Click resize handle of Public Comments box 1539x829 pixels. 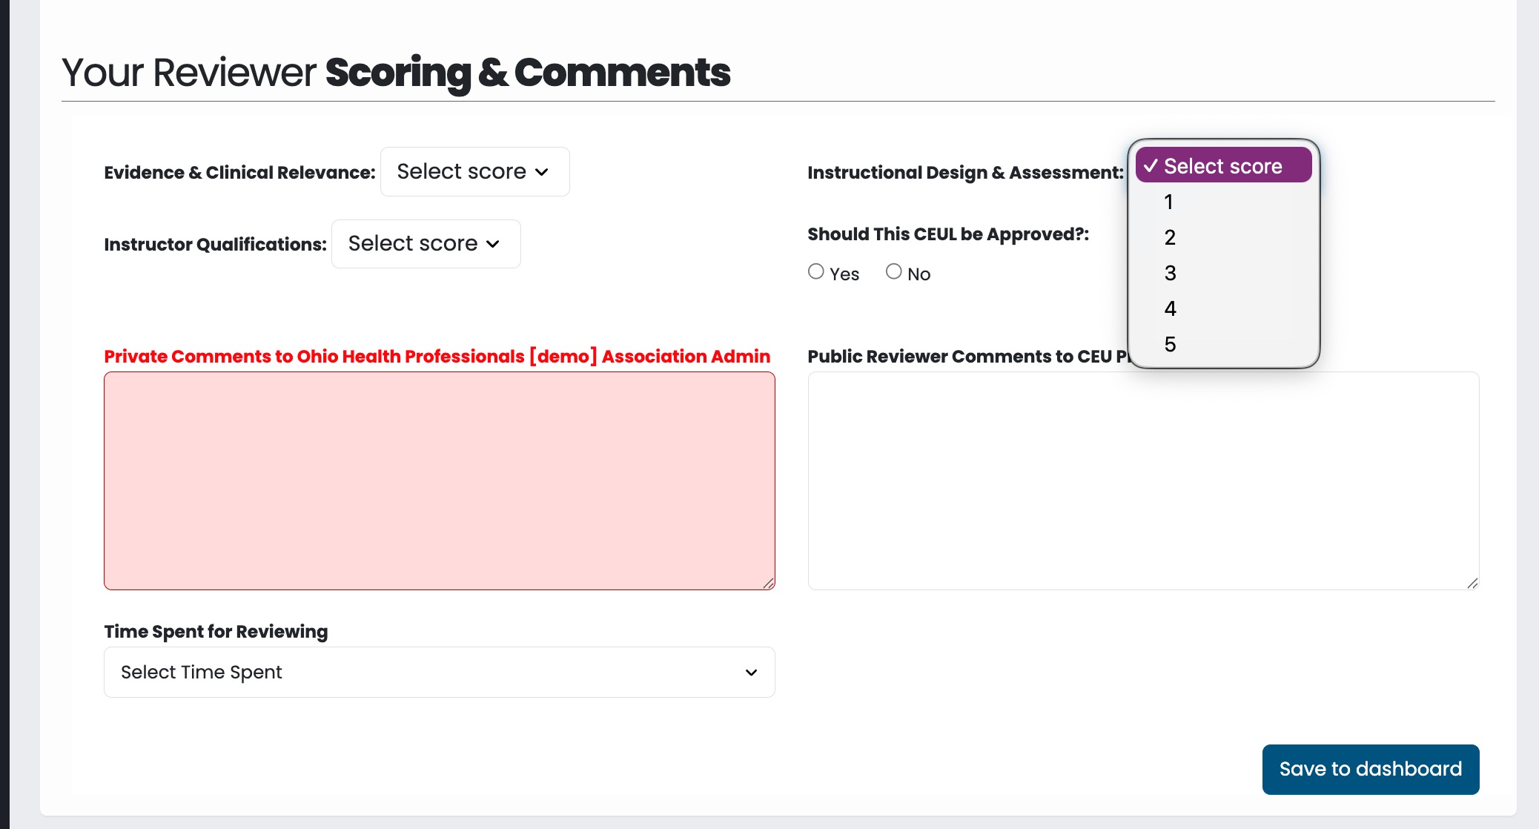tap(1472, 584)
